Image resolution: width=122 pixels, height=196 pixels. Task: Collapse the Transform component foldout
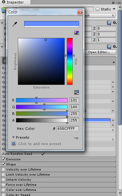coord(2,23)
